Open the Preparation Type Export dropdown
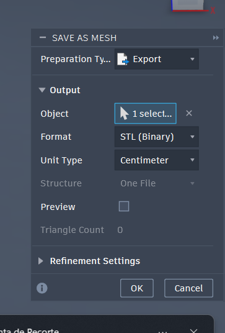Screen dimensions: 225x333 coord(157,59)
